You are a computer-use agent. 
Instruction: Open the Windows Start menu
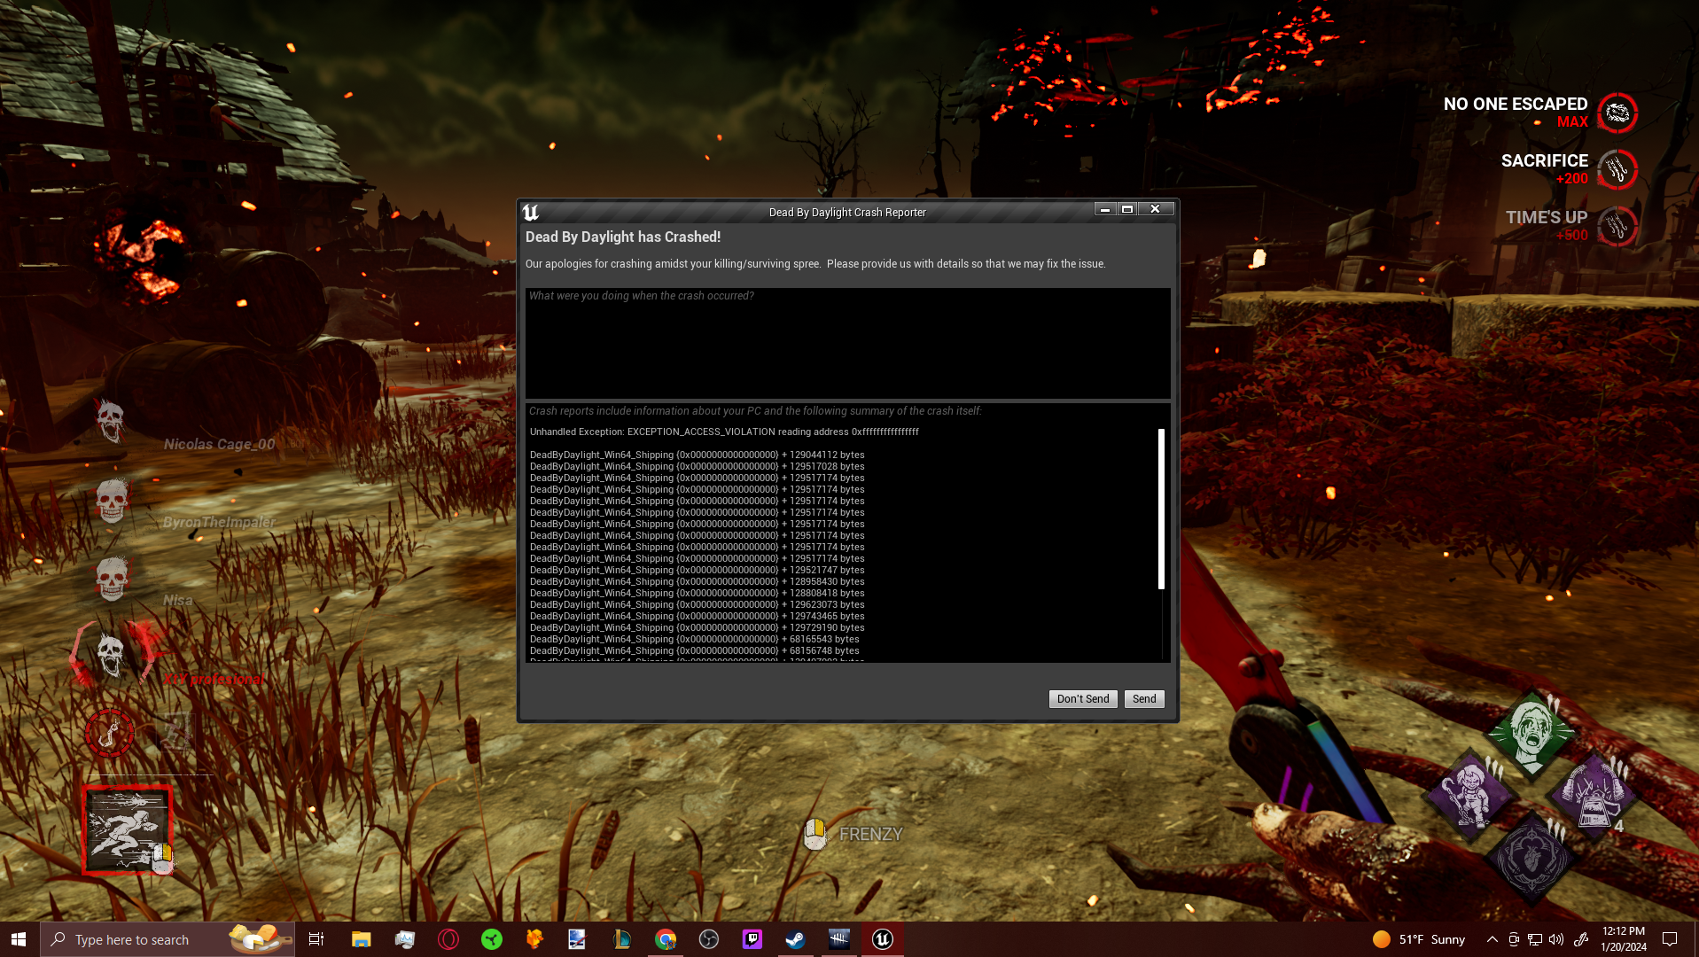pos(19,939)
